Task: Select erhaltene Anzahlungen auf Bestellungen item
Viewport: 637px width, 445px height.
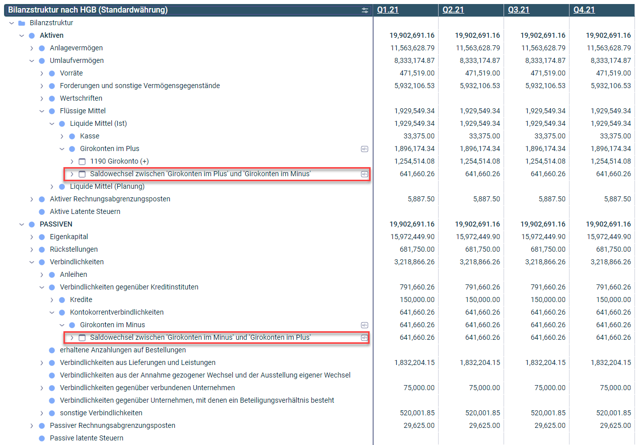Action: coord(122,350)
